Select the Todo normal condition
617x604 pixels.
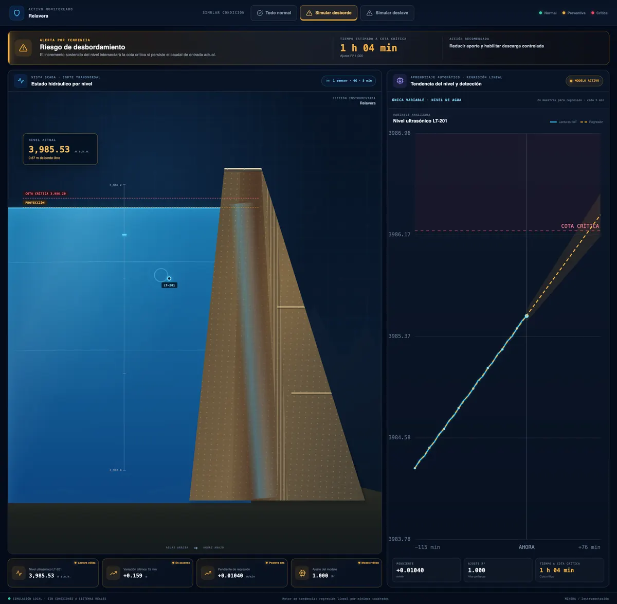click(x=274, y=13)
